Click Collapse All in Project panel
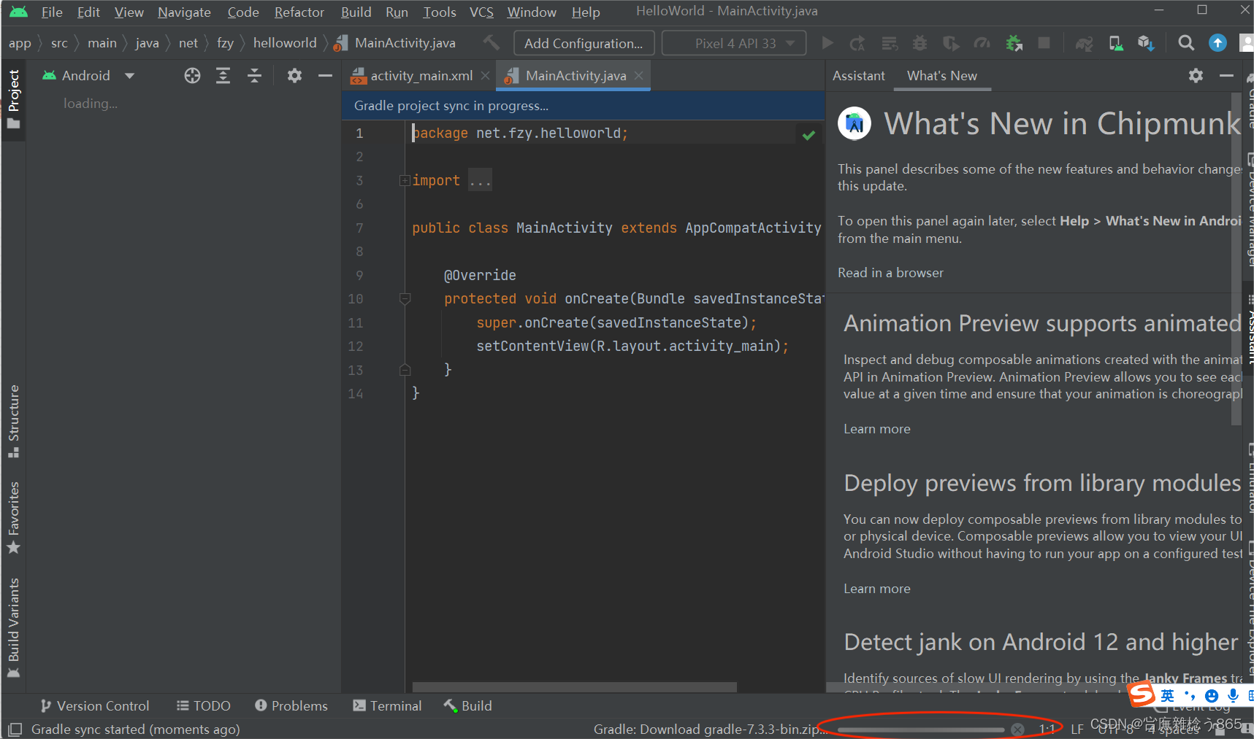1254x739 pixels. [254, 75]
